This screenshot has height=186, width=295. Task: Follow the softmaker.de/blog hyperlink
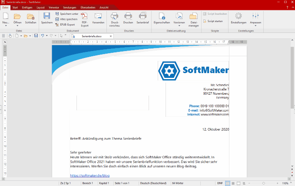90,176
